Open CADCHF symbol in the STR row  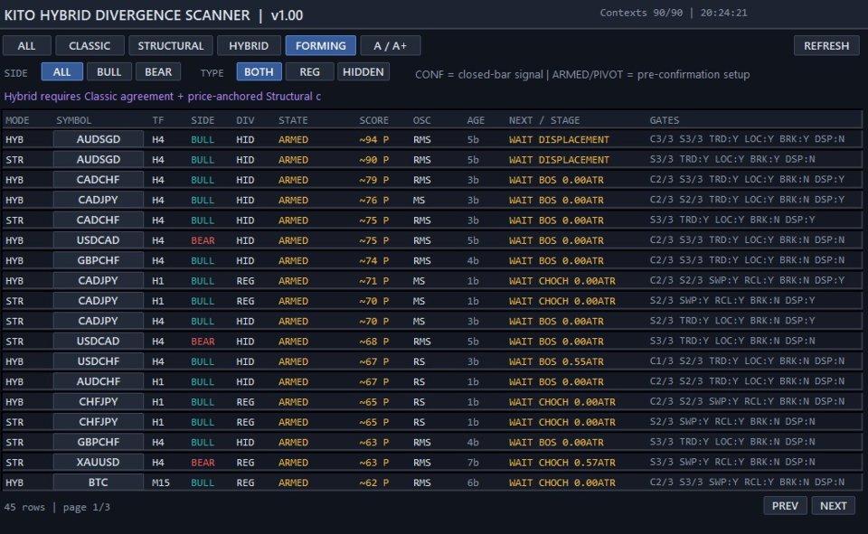(x=98, y=220)
